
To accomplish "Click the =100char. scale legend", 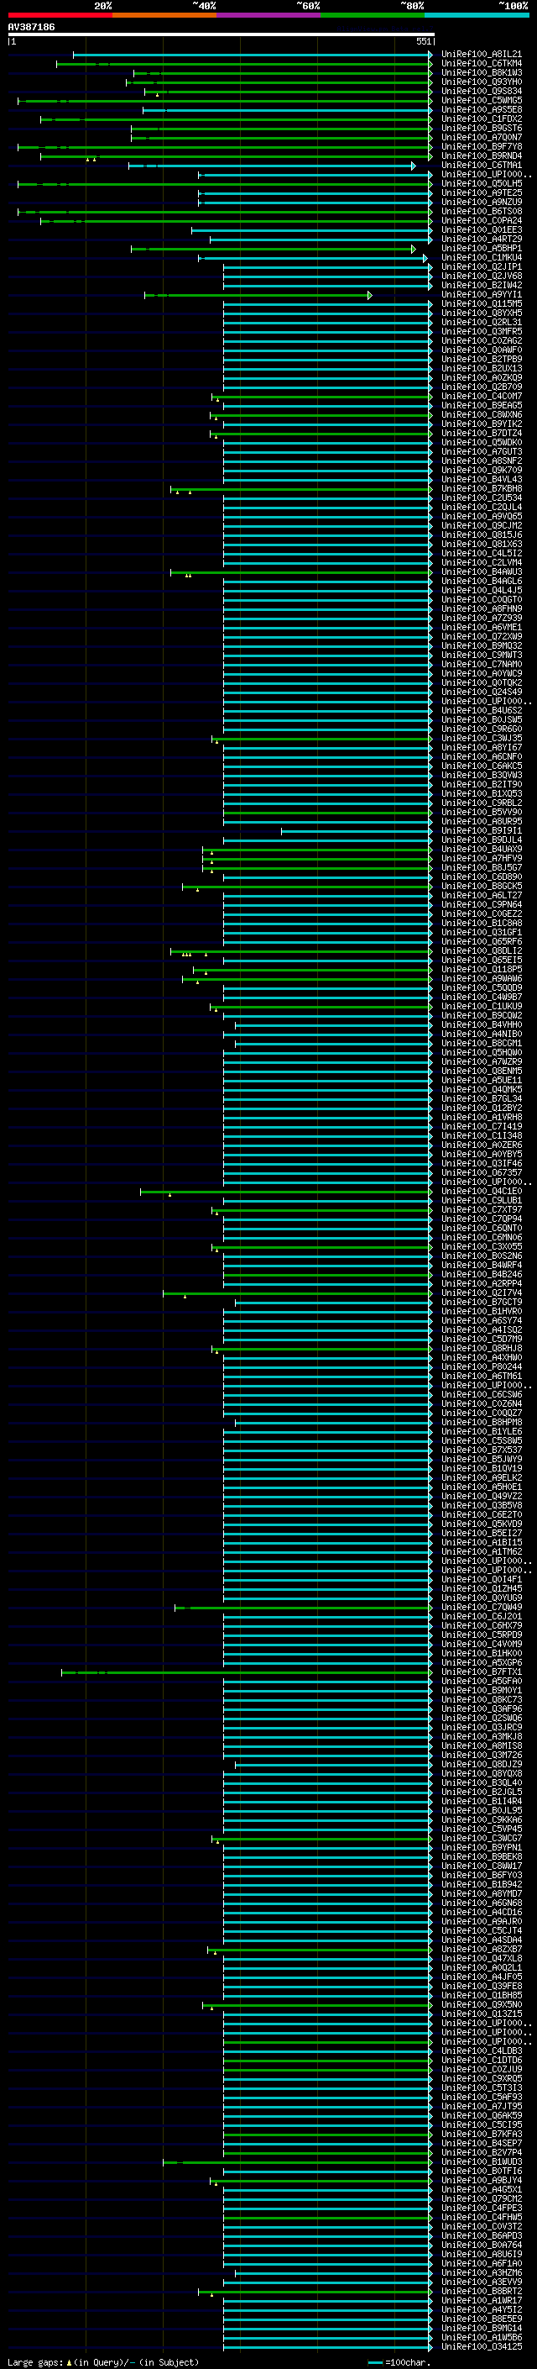I will coord(399,2361).
